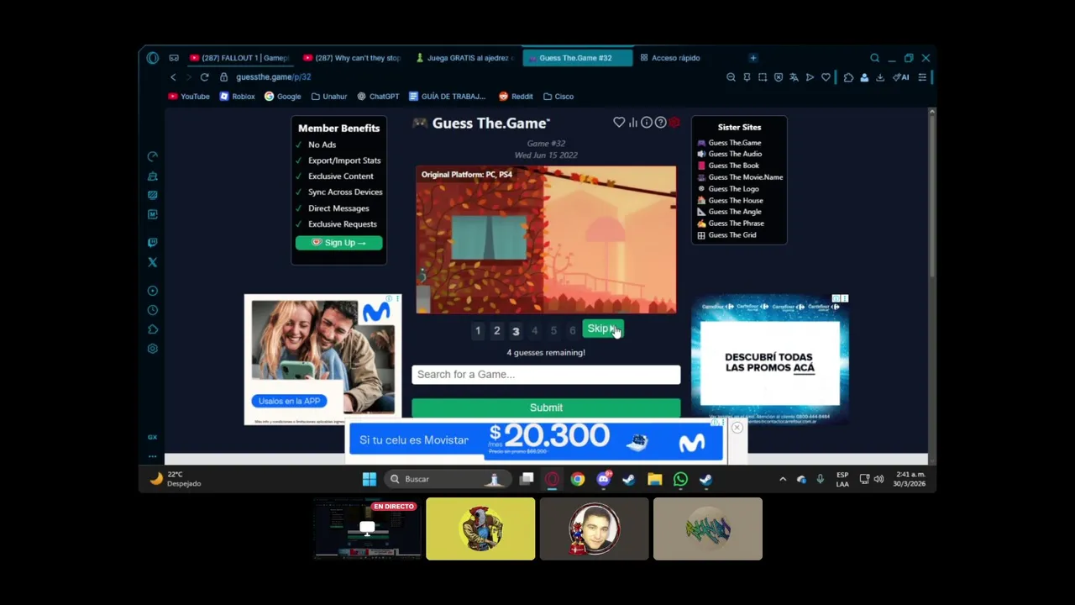The image size is (1075, 605).
Task: Click the pin icon in the address bar
Action: click(x=747, y=77)
